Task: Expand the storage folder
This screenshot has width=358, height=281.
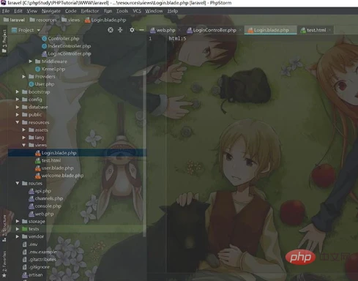Action: pyautogui.click(x=18, y=221)
